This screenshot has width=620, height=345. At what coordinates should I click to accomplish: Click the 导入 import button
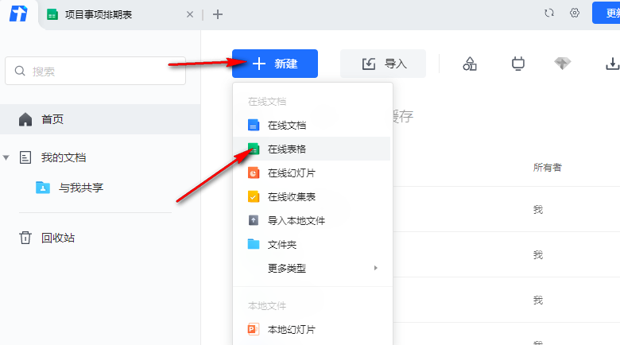click(x=383, y=64)
